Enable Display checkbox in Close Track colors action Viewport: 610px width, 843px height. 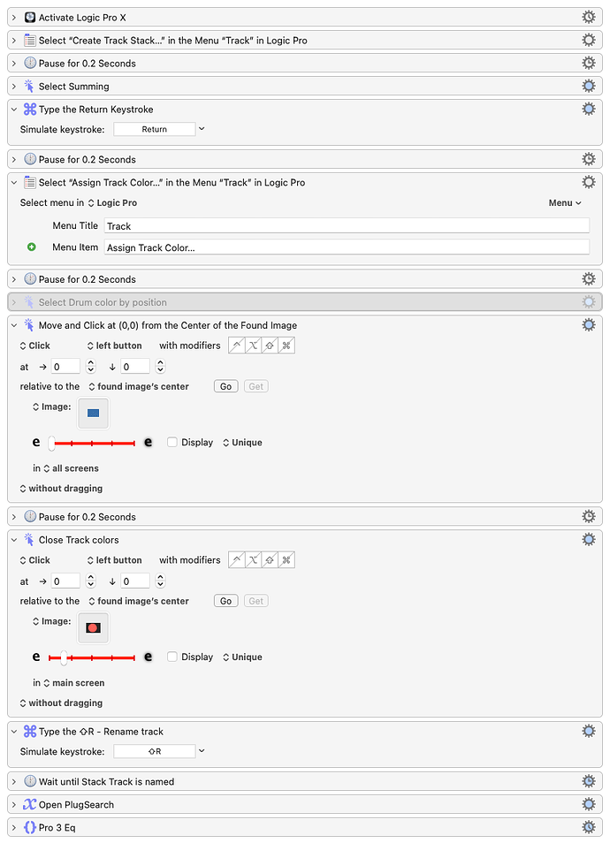[x=172, y=657]
